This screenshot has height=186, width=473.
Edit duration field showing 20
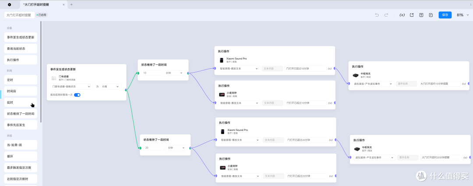click(154, 148)
